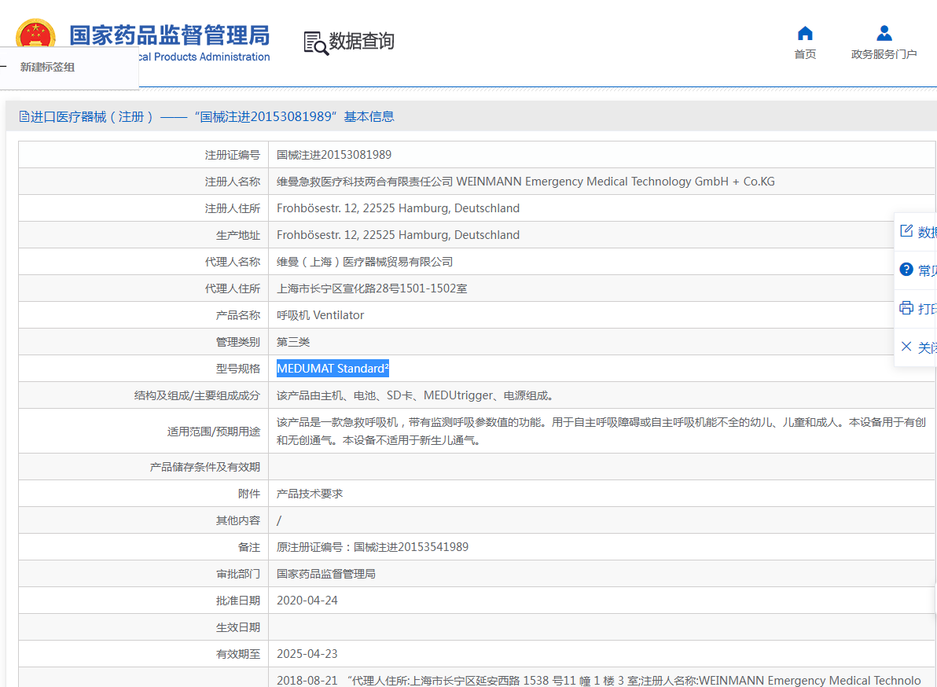Select 国械注进20153081989 in the 注册证编号 row
The image size is (937, 687).
point(334,155)
